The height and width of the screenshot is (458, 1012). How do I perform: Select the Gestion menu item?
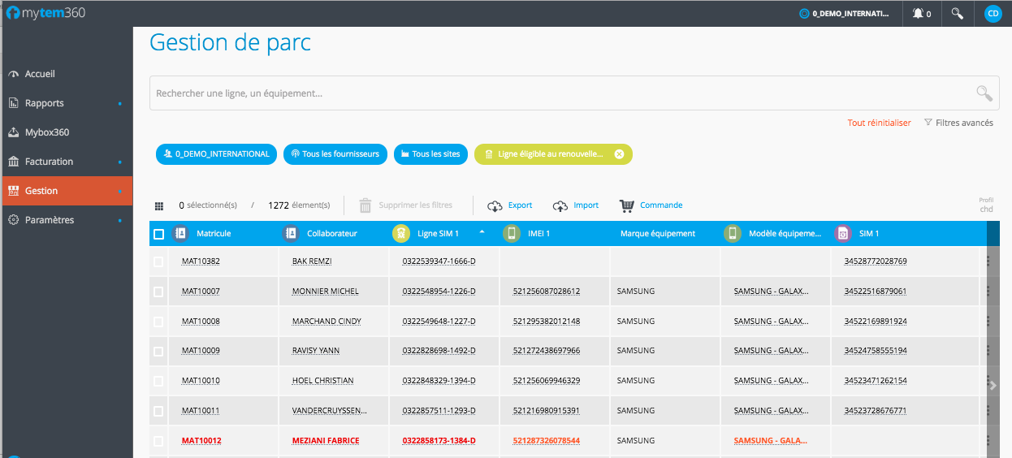click(x=67, y=191)
